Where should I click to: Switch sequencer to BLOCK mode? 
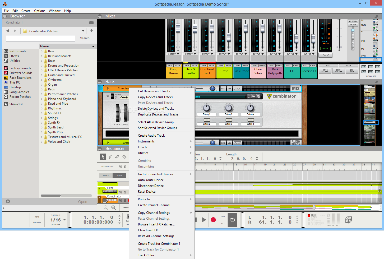(106, 175)
